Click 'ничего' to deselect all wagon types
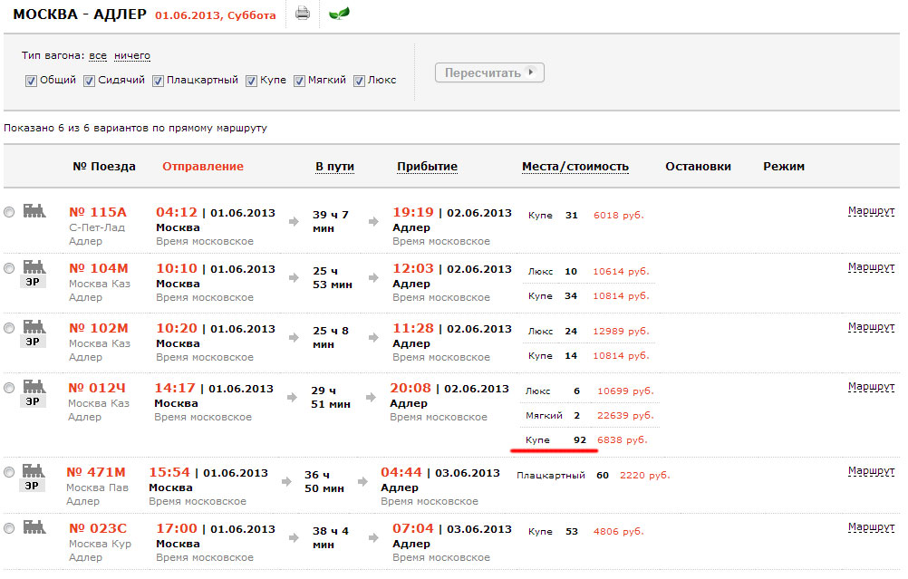The width and height of the screenshot is (908, 579). pos(132,56)
